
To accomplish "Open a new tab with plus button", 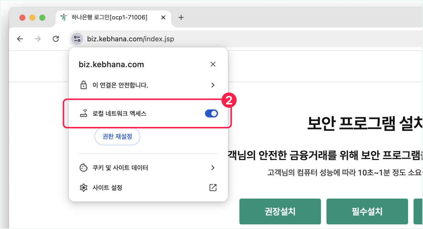I will (x=181, y=18).
